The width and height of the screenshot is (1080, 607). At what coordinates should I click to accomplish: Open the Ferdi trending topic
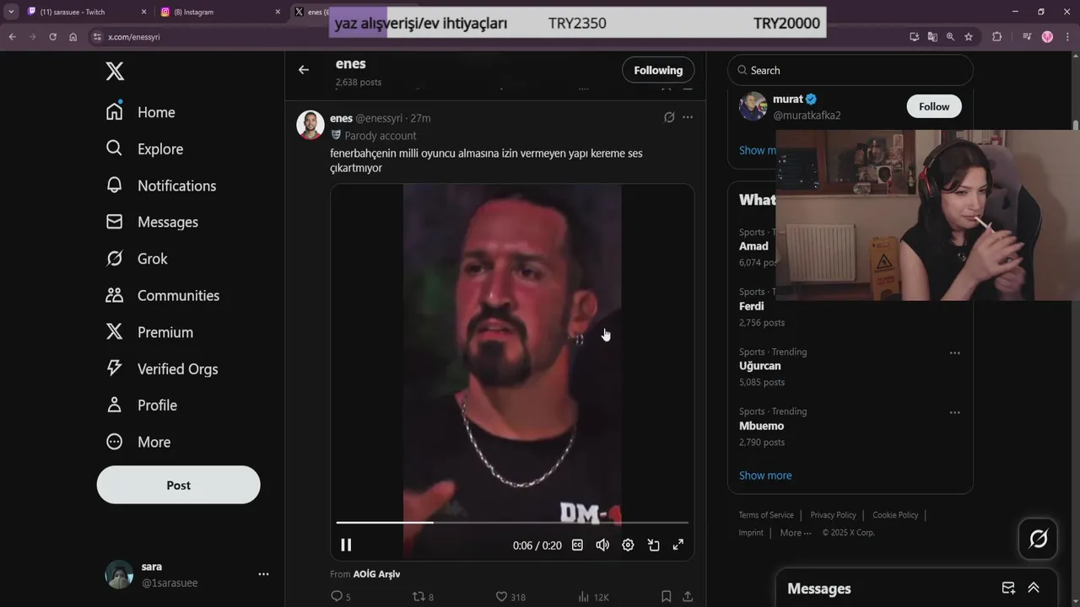point(751,306)
